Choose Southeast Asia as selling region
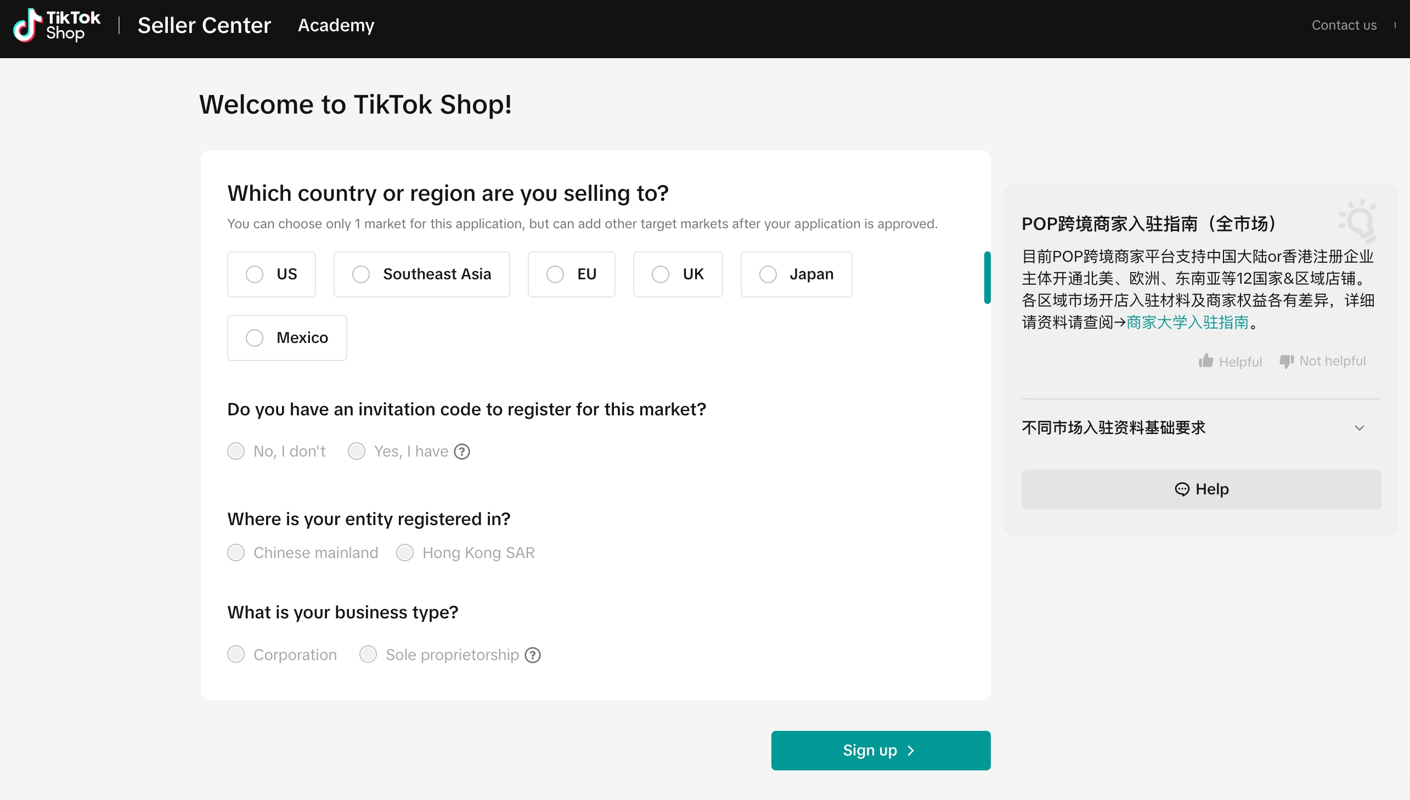1410x800 pixels. 361,274
